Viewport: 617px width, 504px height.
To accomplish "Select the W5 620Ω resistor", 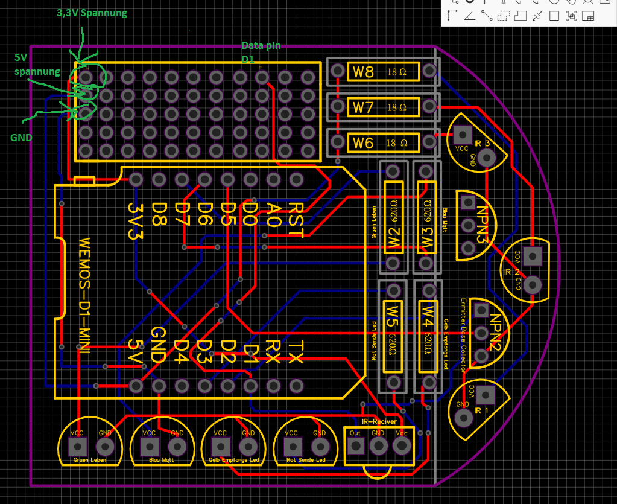I will 393,337.
